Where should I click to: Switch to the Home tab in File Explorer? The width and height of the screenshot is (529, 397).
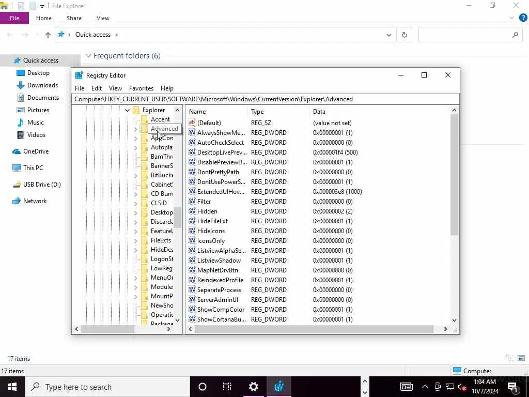(x=44, y=18)
